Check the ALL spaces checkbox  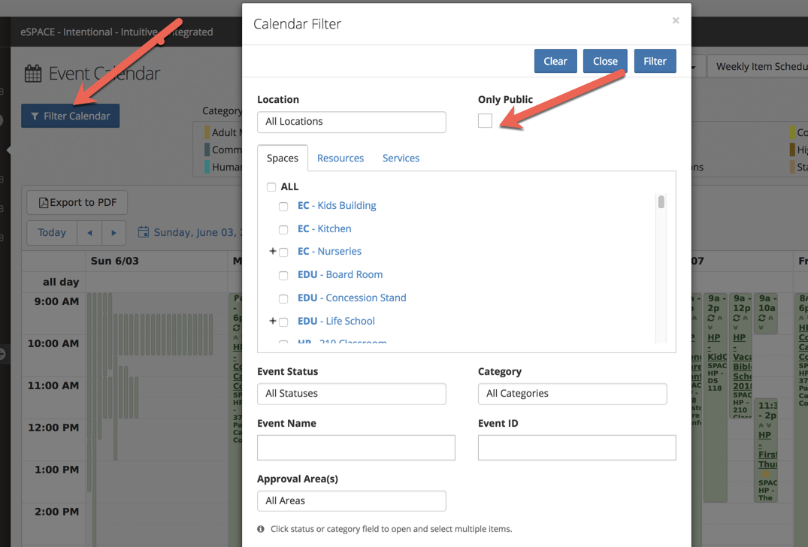click(x=271, y=187)
